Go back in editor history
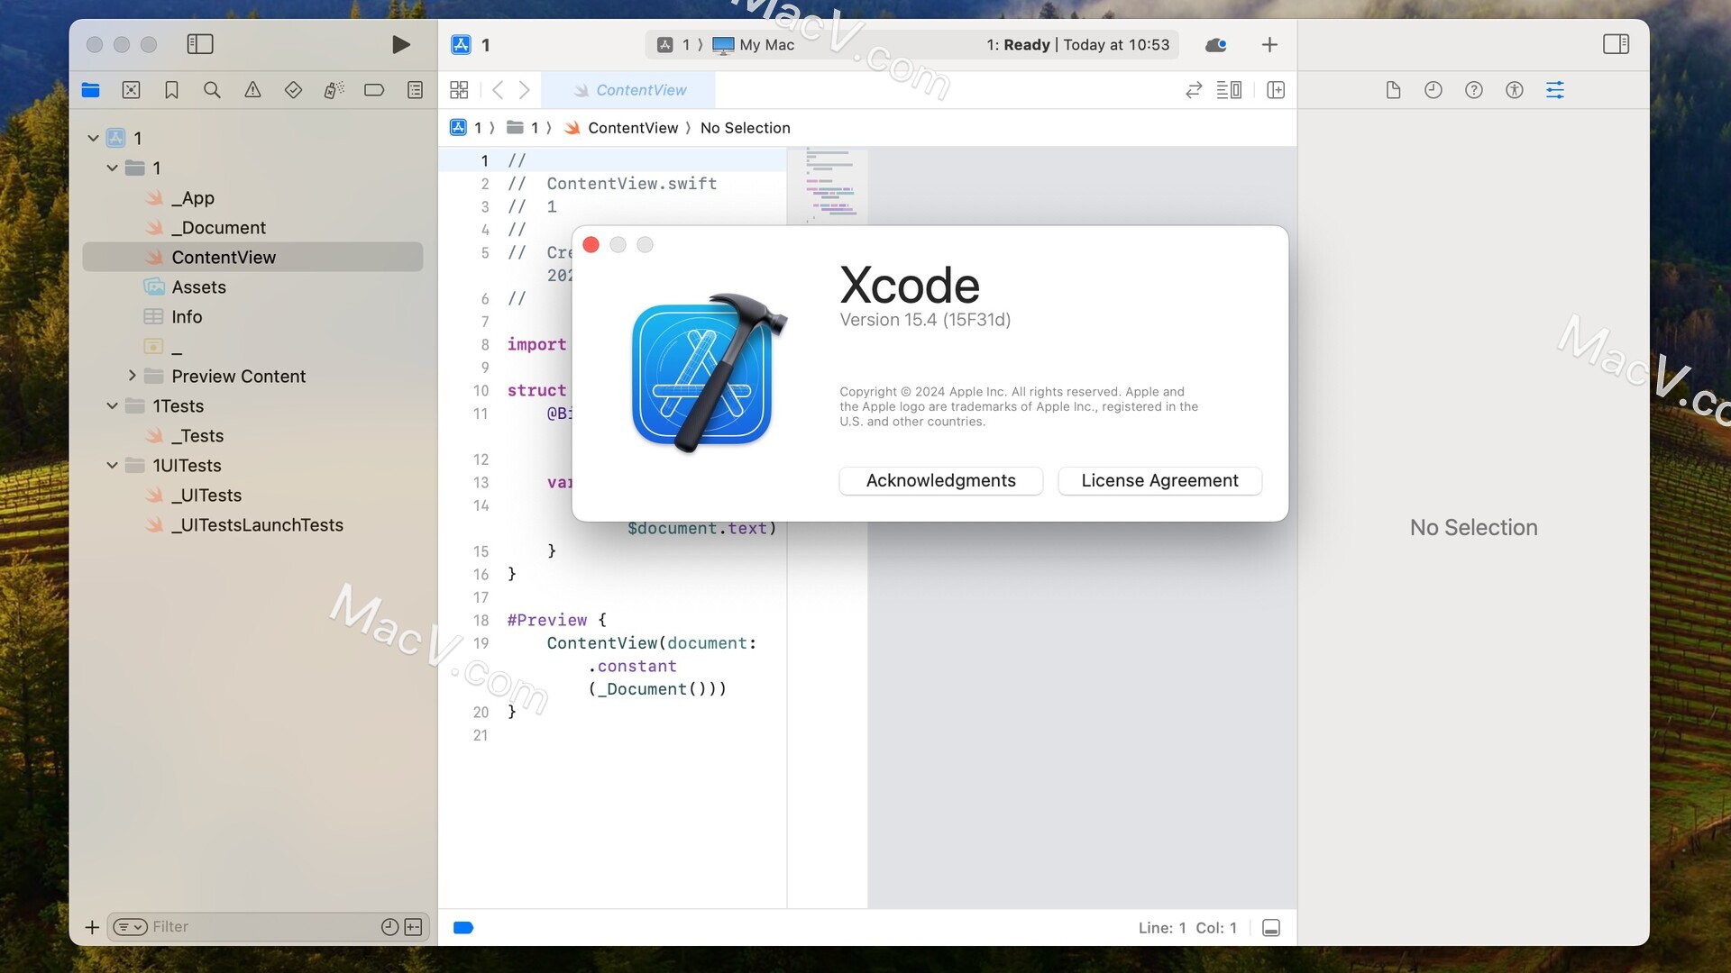 pos(498,90)
